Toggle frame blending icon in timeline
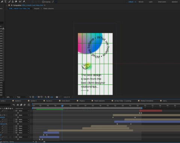 coord(21,105)
